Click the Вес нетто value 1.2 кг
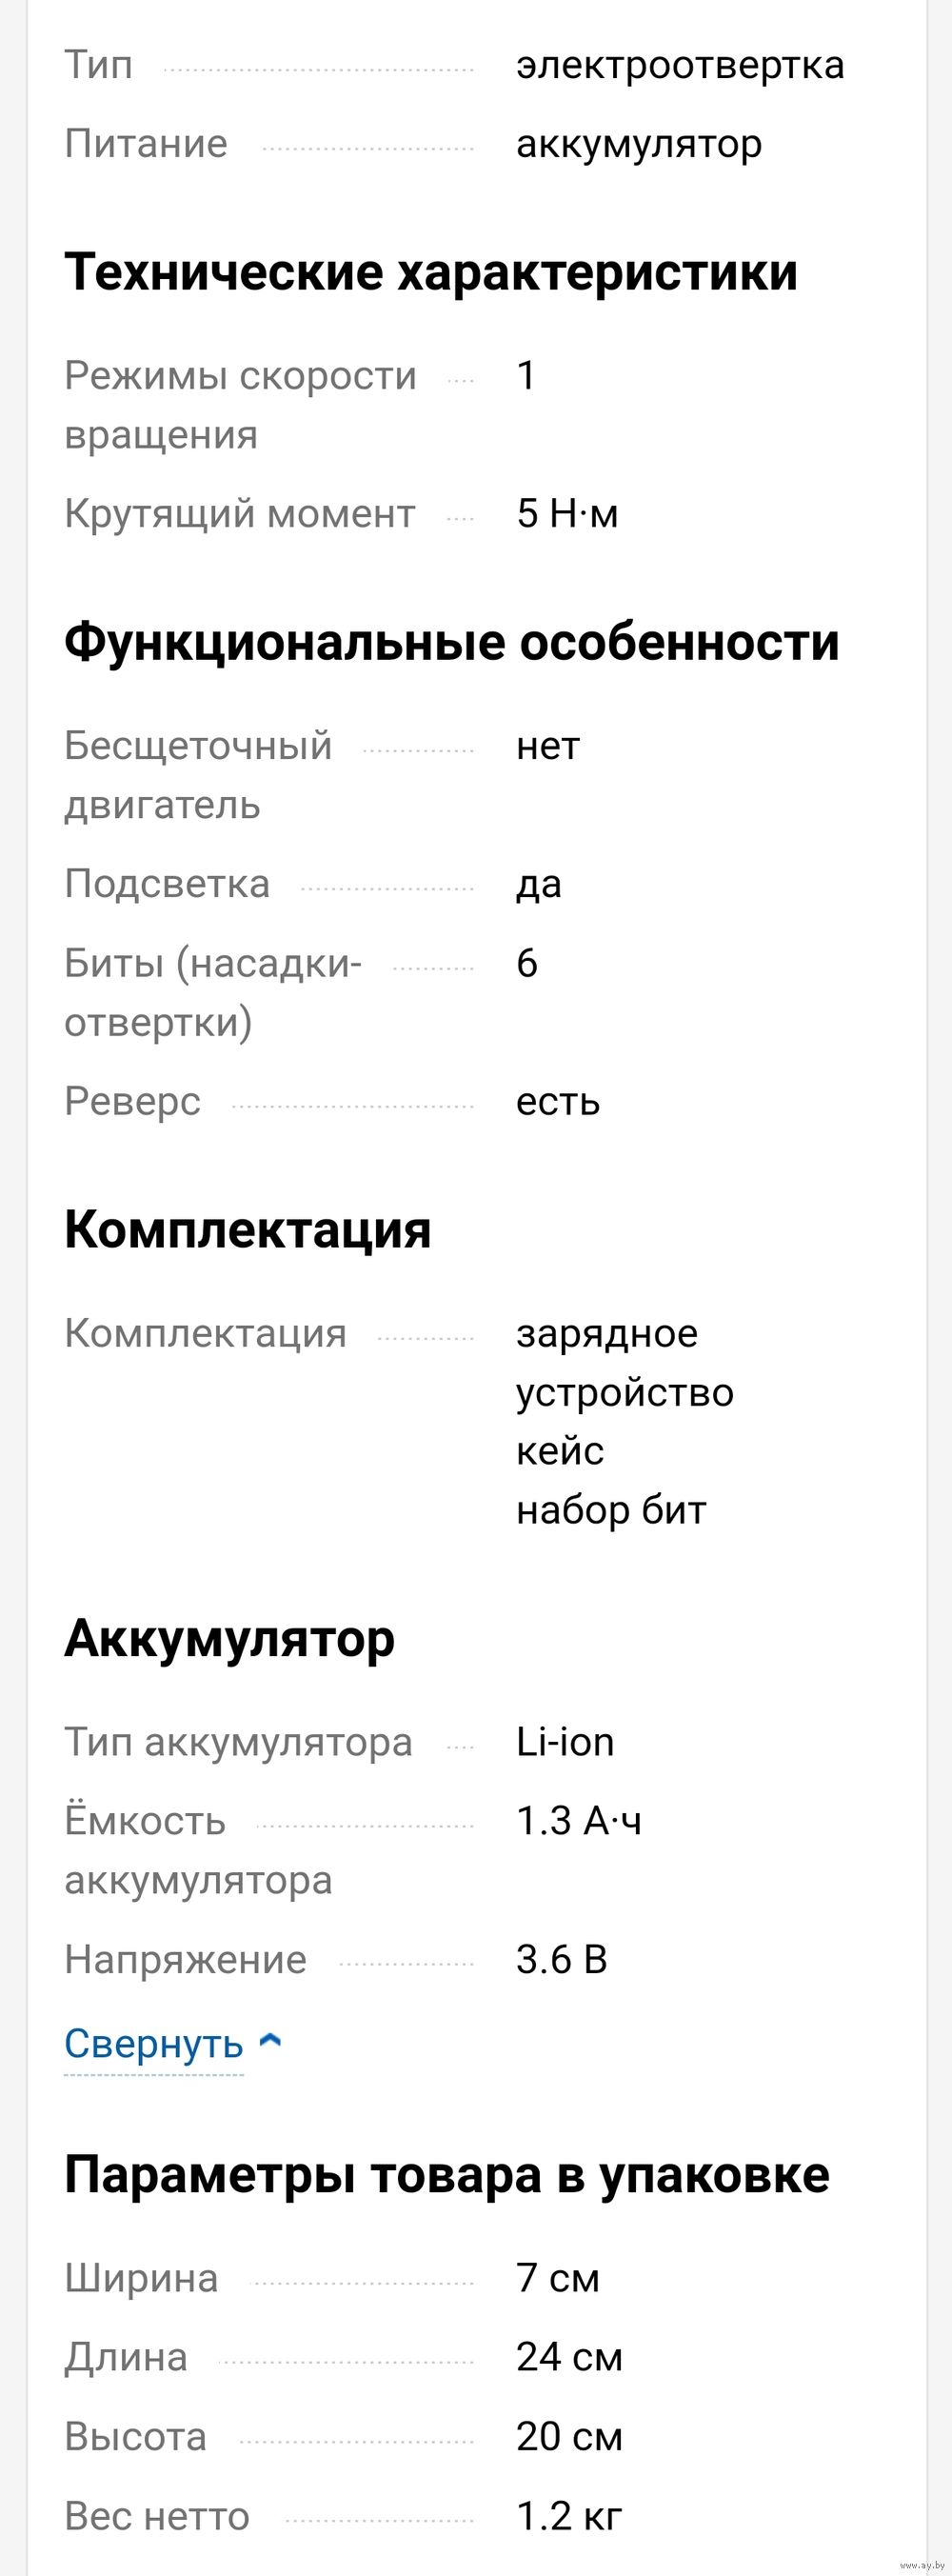The height and width of the screenshot is (2576, 952). coord(569,2516)
